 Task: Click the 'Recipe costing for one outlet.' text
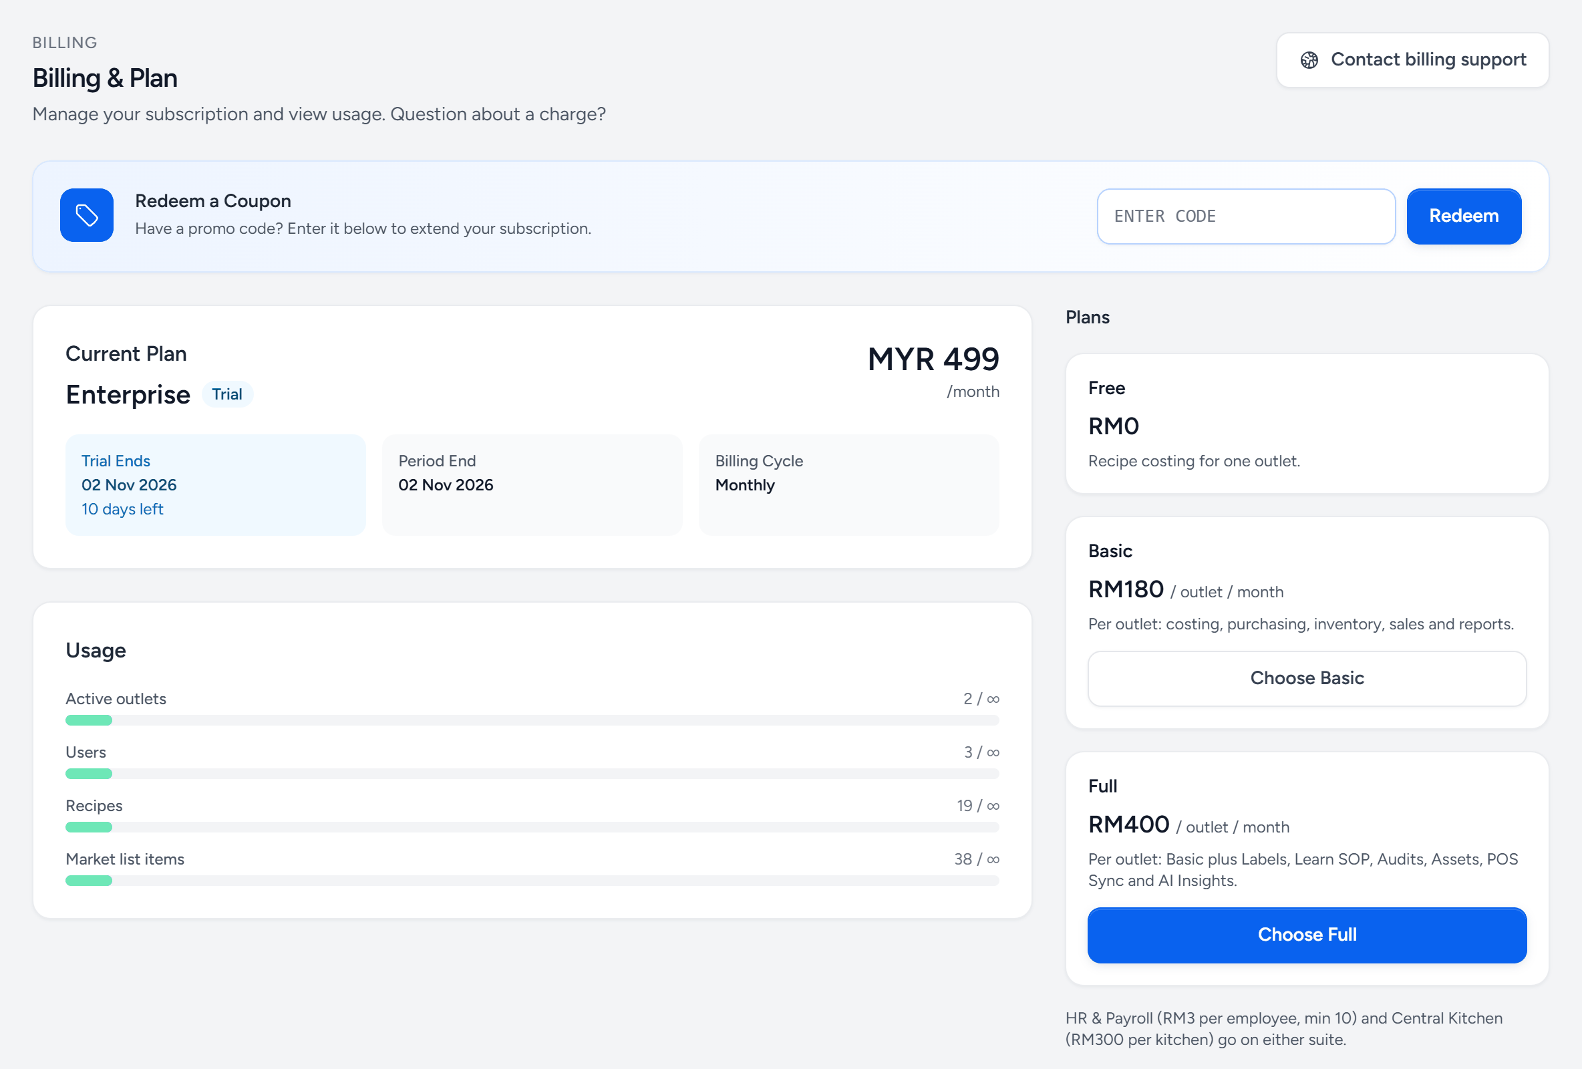pos(1194,461)
